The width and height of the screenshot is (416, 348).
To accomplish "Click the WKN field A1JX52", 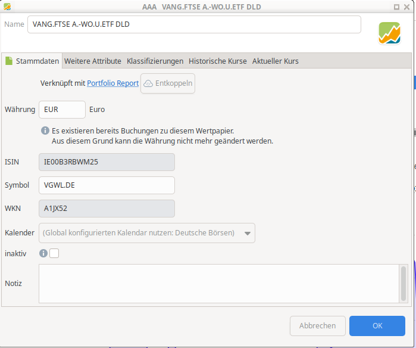I will point(107,209).
